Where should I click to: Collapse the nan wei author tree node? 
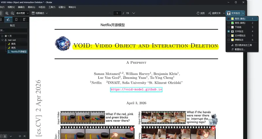2,40
